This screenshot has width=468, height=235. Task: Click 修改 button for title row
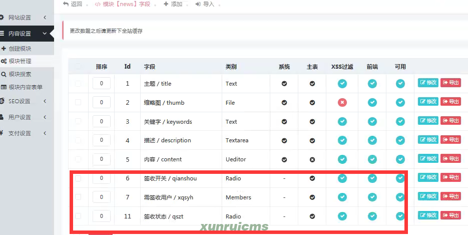pos(428,83)
